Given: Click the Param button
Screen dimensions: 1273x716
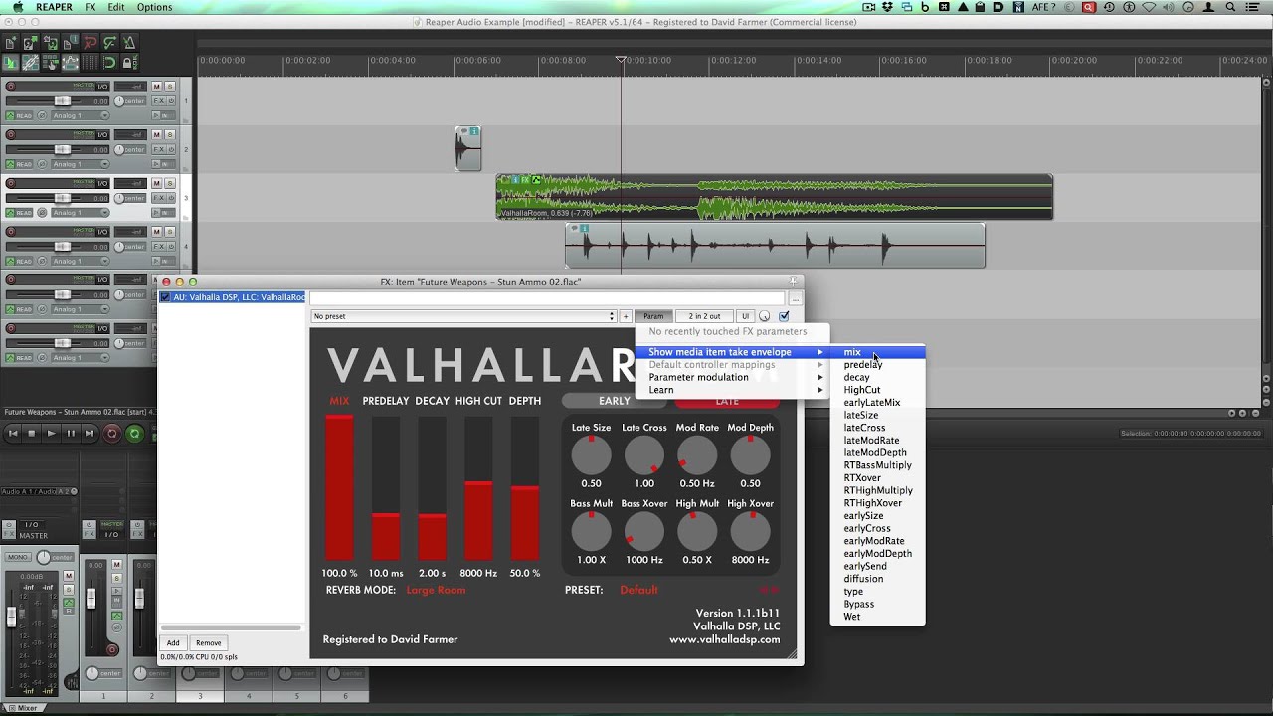Looking at the screenshot, I should point(653,316).
